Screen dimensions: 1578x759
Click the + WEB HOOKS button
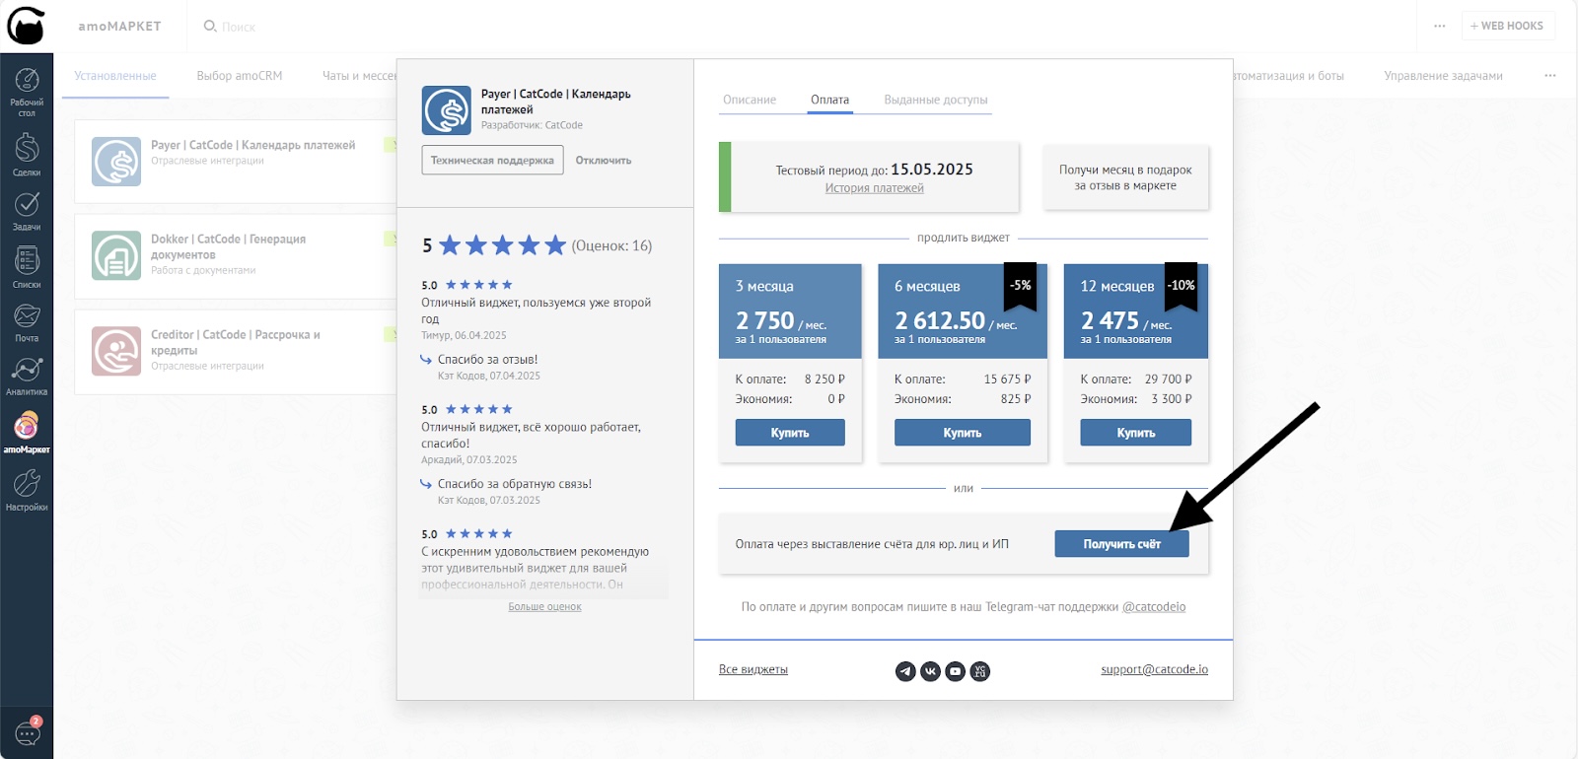[x=1507, y=26]
